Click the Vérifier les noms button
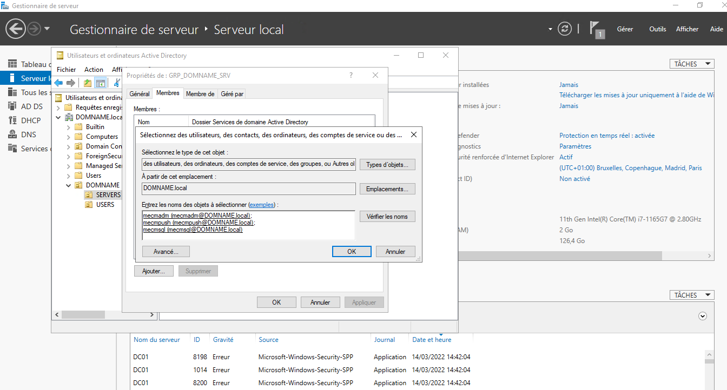The image size is (727, 390). point(387,217)
